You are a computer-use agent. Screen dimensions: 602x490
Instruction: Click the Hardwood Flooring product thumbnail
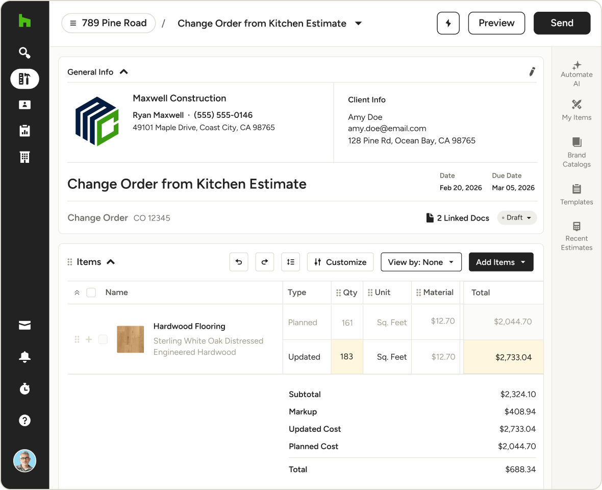click(130, 339)
